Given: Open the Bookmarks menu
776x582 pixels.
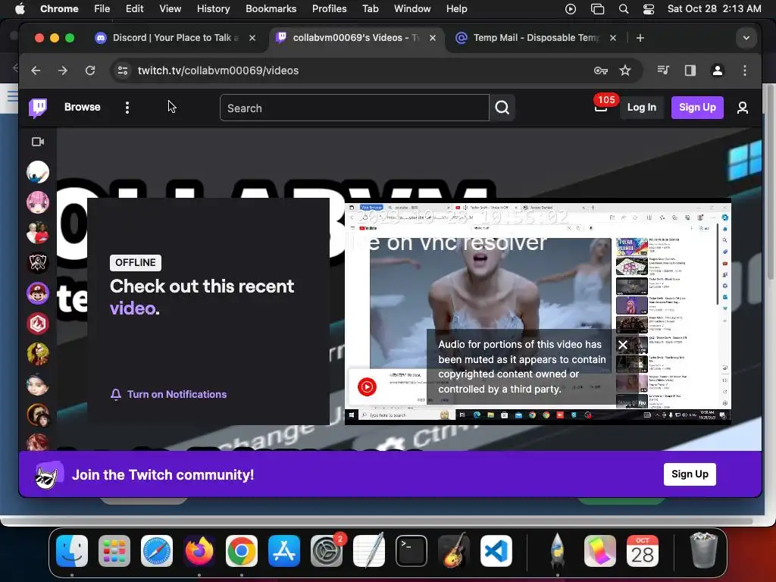Looking at the screenshot, I should (x=271, y=8).
